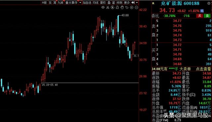Click the 开盘 value 34.58
Viewport: 212px width, 122px height.
(x=207, y=73)
